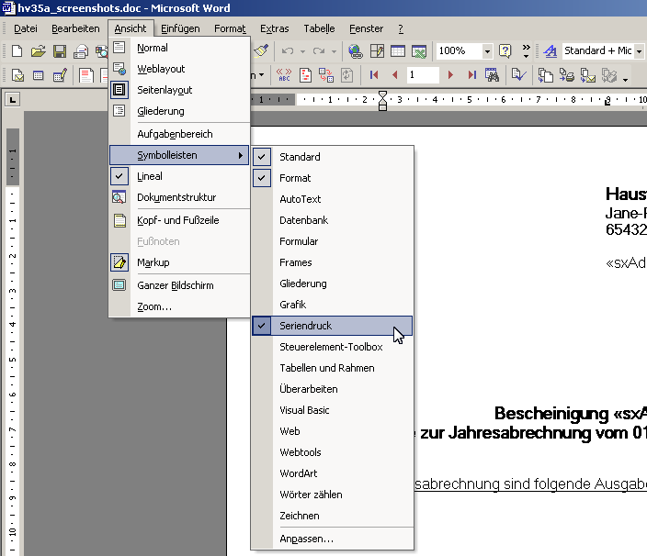
Task: Go to the first record
Action: (374, 75)
